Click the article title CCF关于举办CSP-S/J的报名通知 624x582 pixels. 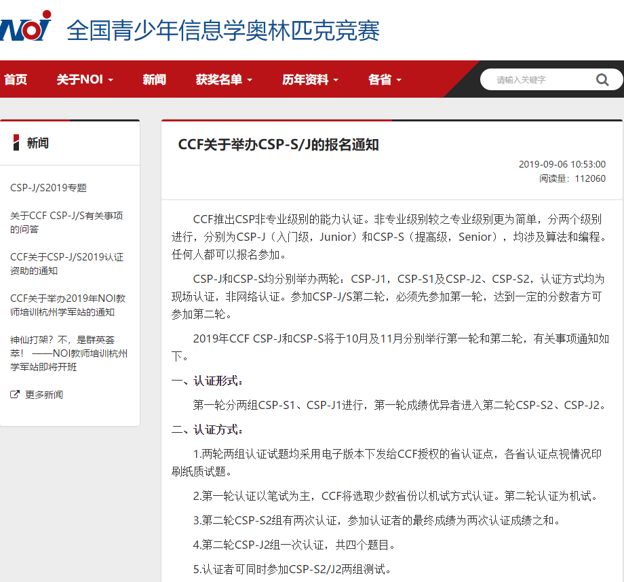pos(278,144)
